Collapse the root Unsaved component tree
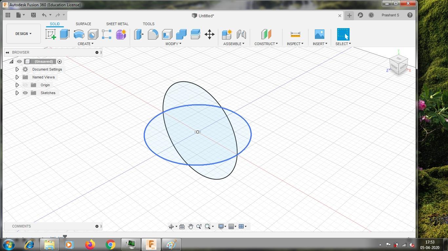This screenshot has height=251, width=448. click(x=11, y=61)
